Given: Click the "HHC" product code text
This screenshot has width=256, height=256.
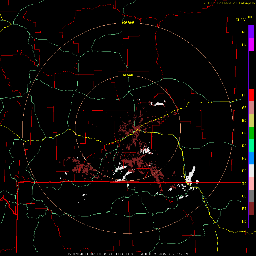Looking at the screenshot, I should pos(250,17).
